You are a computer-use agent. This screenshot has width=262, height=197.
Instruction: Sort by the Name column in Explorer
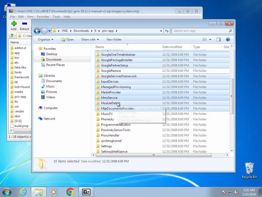click(128, 47)
